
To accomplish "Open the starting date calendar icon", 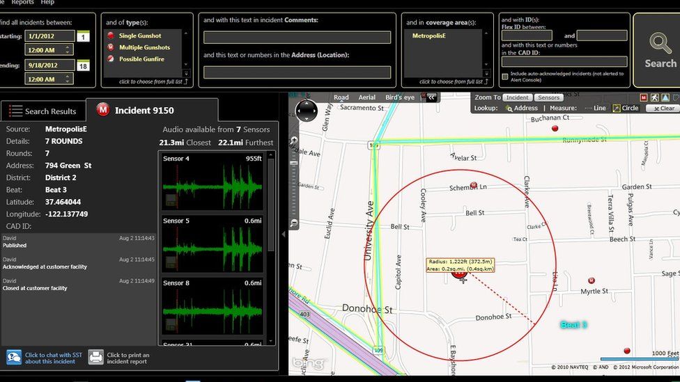I will click(x=83, y=37).
